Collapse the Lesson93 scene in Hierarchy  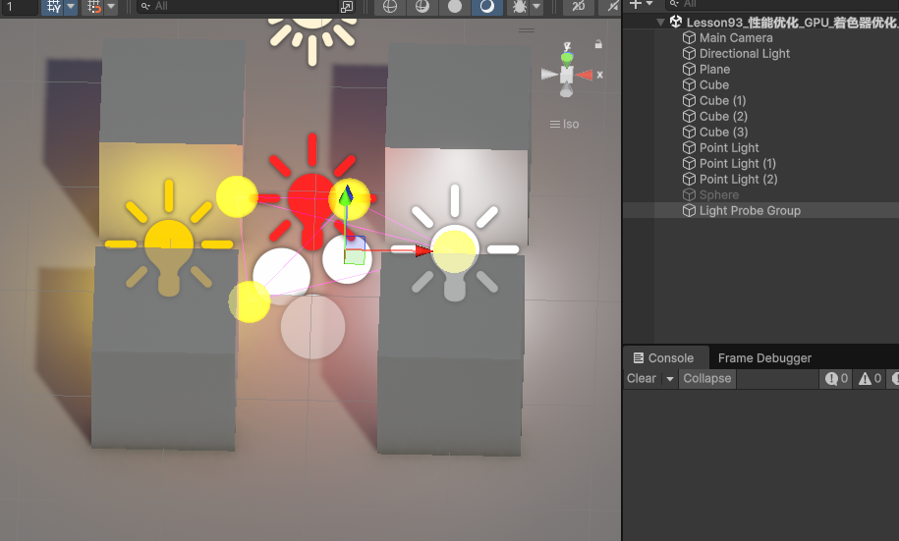pyautogui.click(x=660, y=23)
